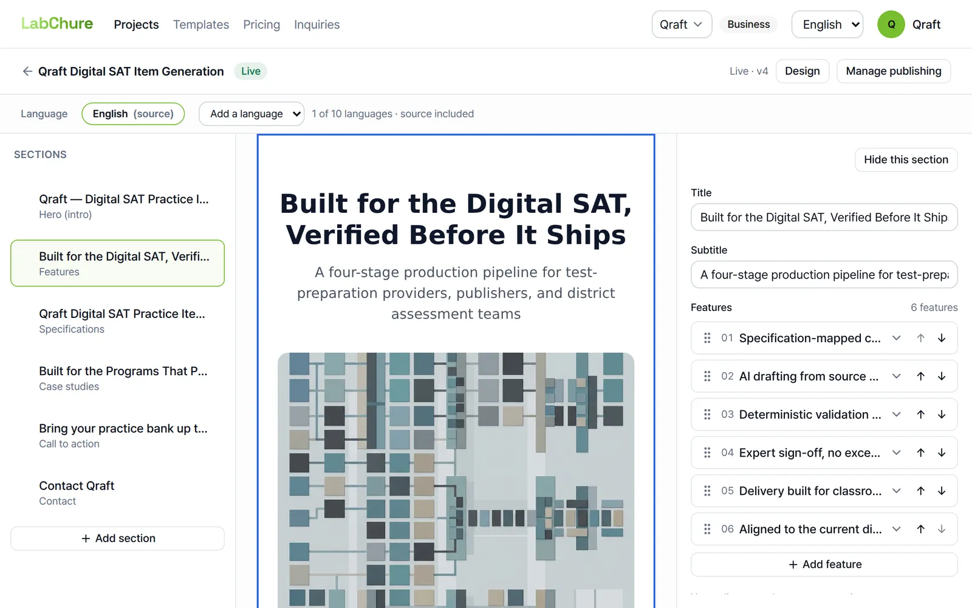Open the English interface language dropdown

[827, 24]
